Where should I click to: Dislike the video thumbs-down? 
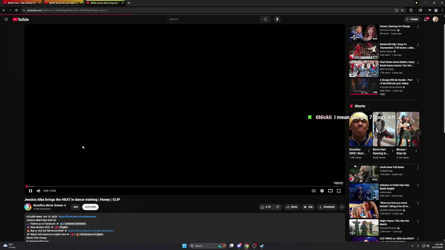point(277,207)
